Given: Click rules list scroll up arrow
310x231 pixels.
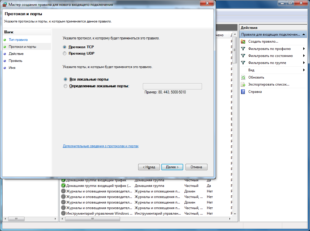Looking at the screenshot, I should 235,34.
